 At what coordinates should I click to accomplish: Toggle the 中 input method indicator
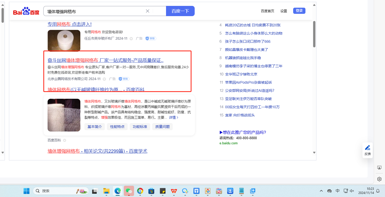[x=337, y=191]
